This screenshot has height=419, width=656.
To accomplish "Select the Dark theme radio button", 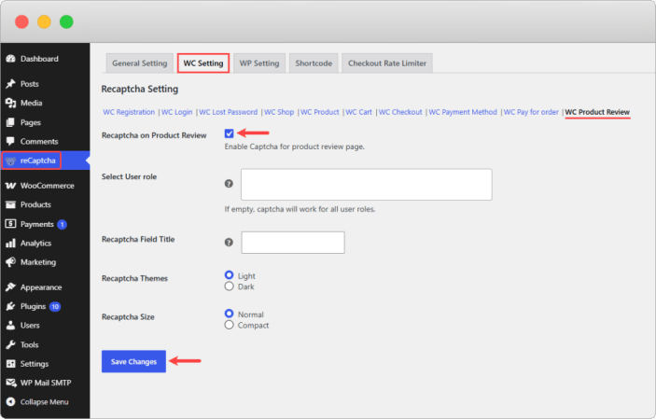I will (229, 286).
